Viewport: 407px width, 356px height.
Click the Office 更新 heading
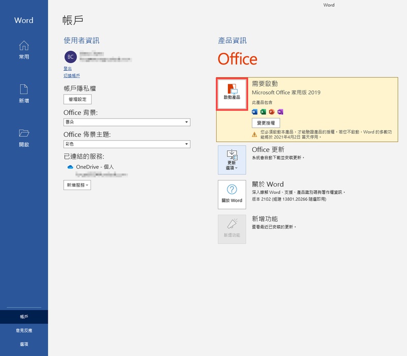pos(268,150)
